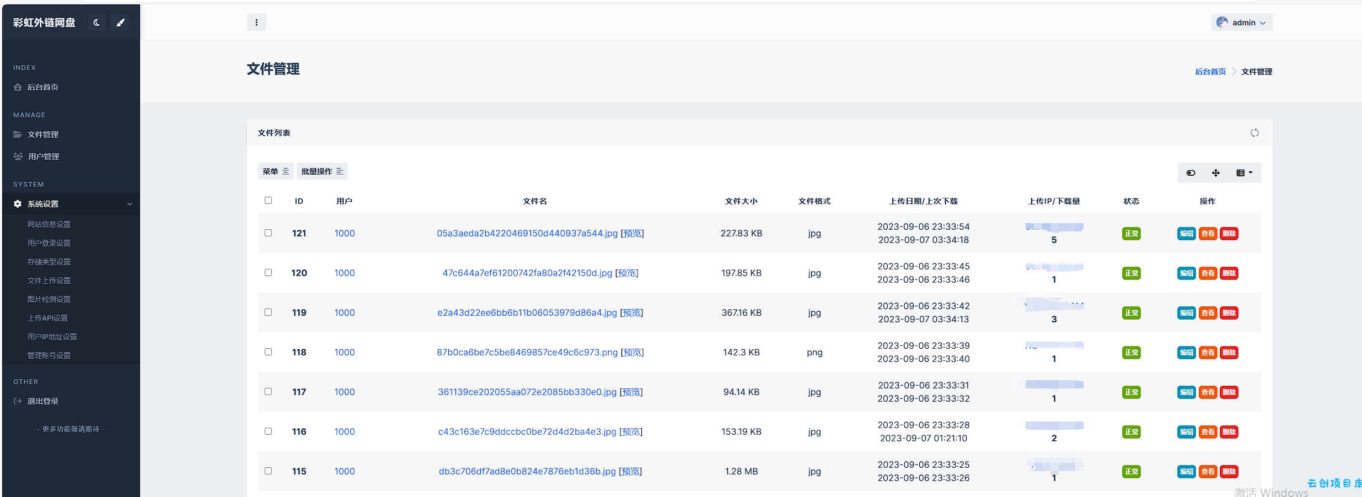The image size is (1362, 497).
Task: Open 图片检测设置 submenu item
Action: (x=49, y=299)
